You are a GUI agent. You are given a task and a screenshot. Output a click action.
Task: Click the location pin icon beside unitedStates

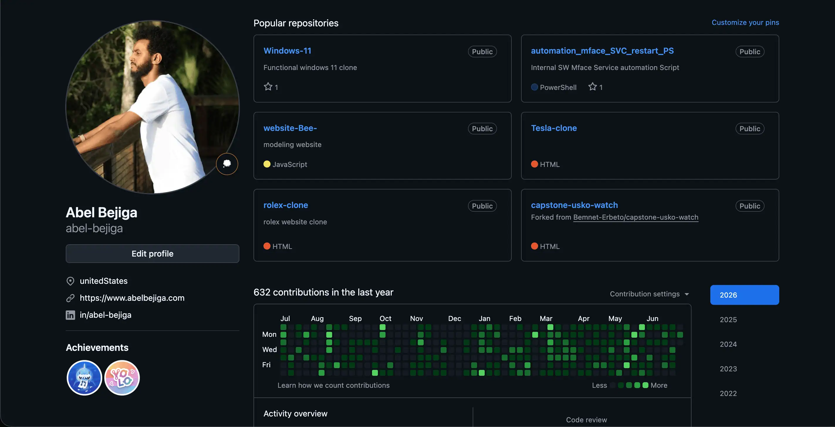pos(70,281)
